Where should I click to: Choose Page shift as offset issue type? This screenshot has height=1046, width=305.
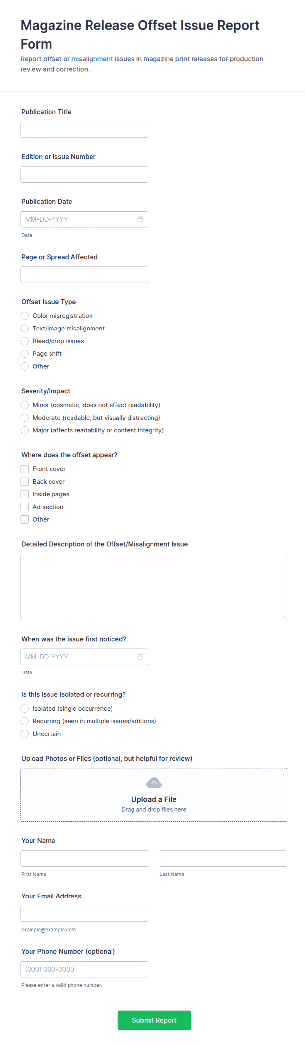pyautogui.click(x=25, y=354)
